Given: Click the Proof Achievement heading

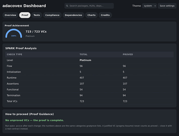Looking at the screenshot, I should click(x=17, y=26).
